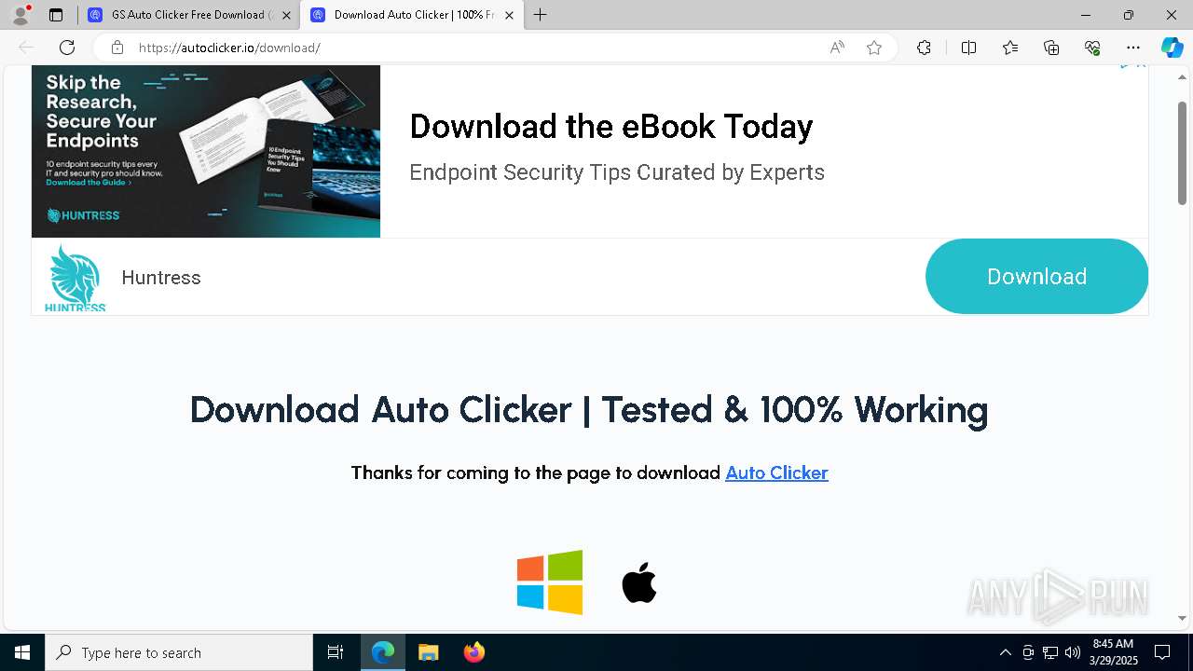The width and height of the screenshot is (1193, 671).
Task: Click the Edge taskbar icon
Action: [383, 652]
